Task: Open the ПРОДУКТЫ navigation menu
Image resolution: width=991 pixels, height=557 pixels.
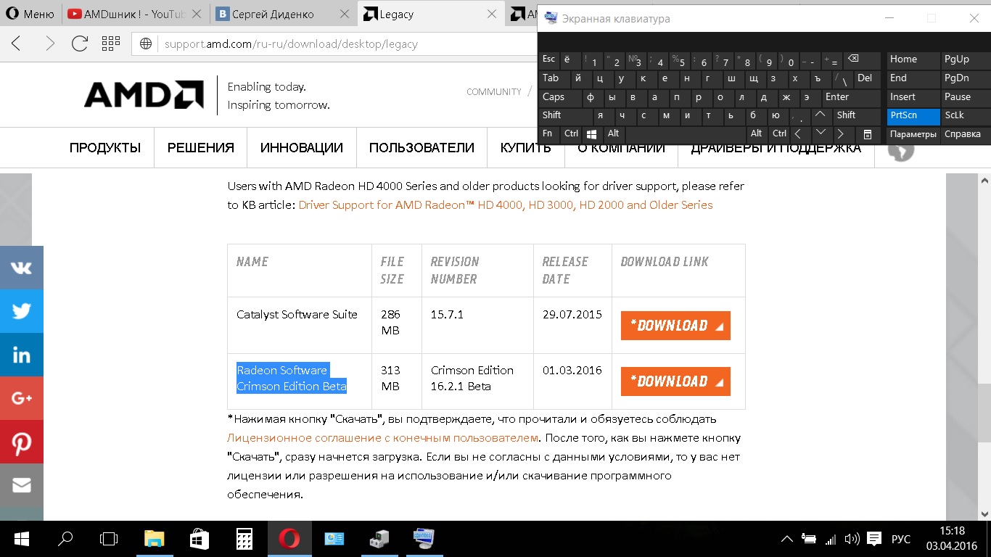Action: pyautogui.click(x=105, y=148)
